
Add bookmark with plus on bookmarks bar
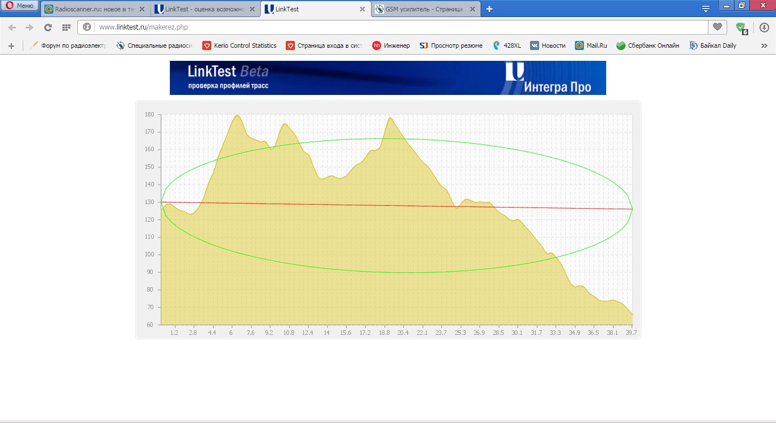(11, 45)
